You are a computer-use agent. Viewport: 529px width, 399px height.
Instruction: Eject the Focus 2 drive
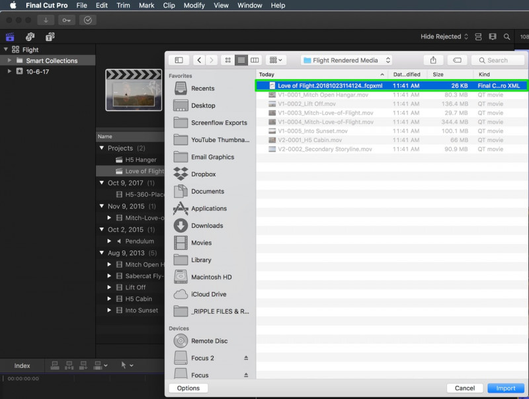(246, 358)
